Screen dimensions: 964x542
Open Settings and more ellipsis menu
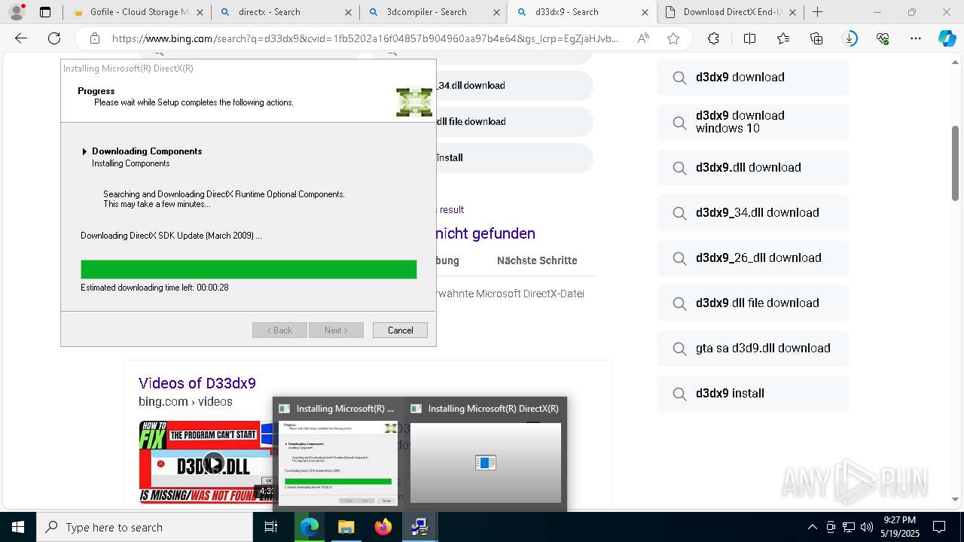coord(916,38)
